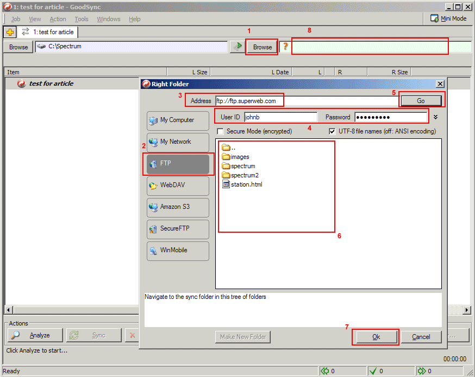Open the View menu

pyautogui.click(x=35, y=19)
